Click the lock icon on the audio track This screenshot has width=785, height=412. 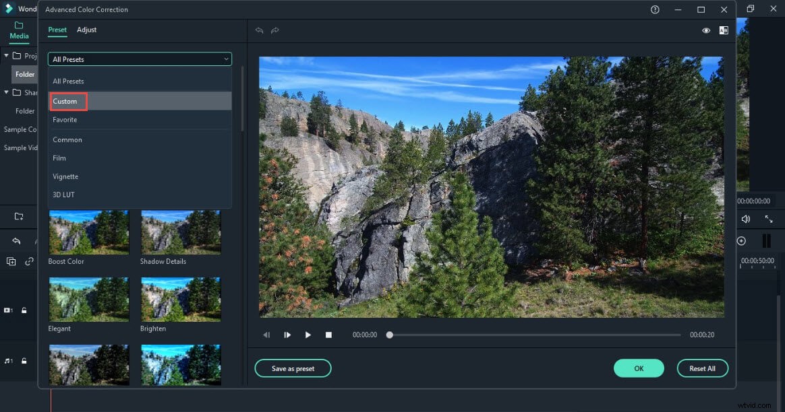point(24,361)
